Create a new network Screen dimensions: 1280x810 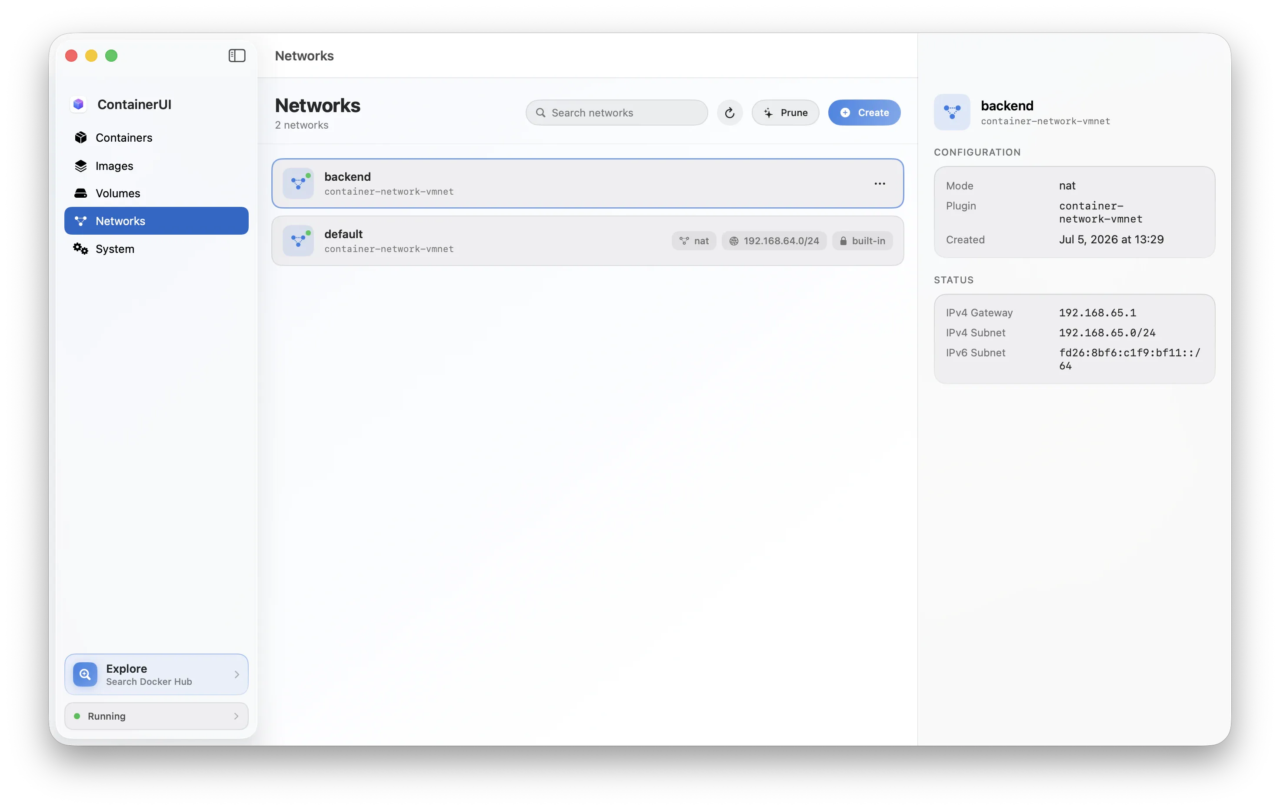864,113
